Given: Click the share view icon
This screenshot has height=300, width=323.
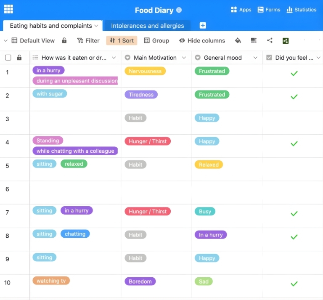Looking at the screenshot, I should point(270,41).
